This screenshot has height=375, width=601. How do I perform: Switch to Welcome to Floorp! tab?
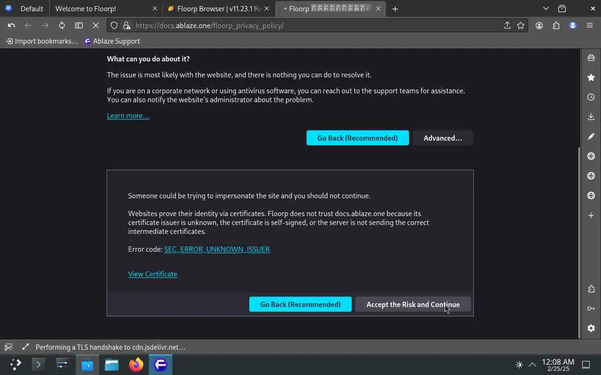106,9
